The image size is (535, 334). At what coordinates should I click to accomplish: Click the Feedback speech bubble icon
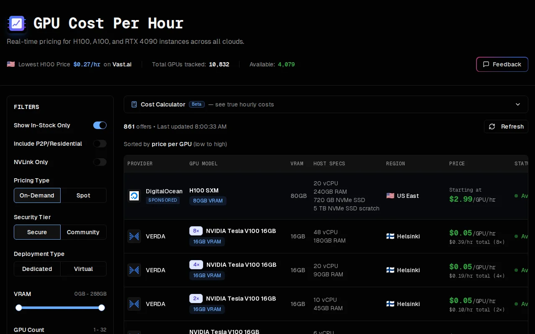pos(486,64)
